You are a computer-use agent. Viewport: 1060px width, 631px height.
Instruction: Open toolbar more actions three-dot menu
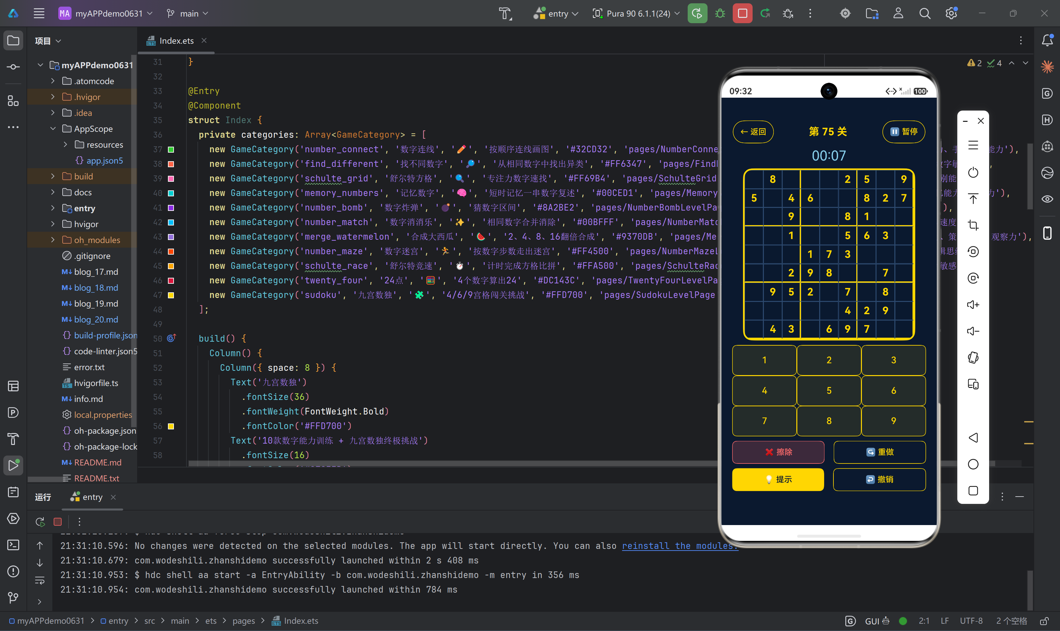[810, 14]
